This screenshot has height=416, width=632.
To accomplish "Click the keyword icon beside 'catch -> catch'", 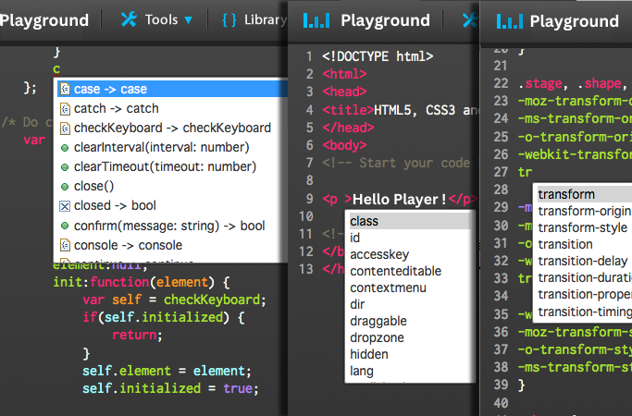I will click(x=65, y=109).
